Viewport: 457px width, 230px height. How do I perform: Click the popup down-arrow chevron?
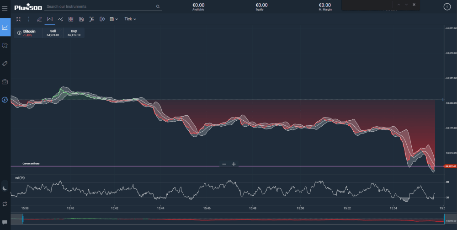point(406,5)
